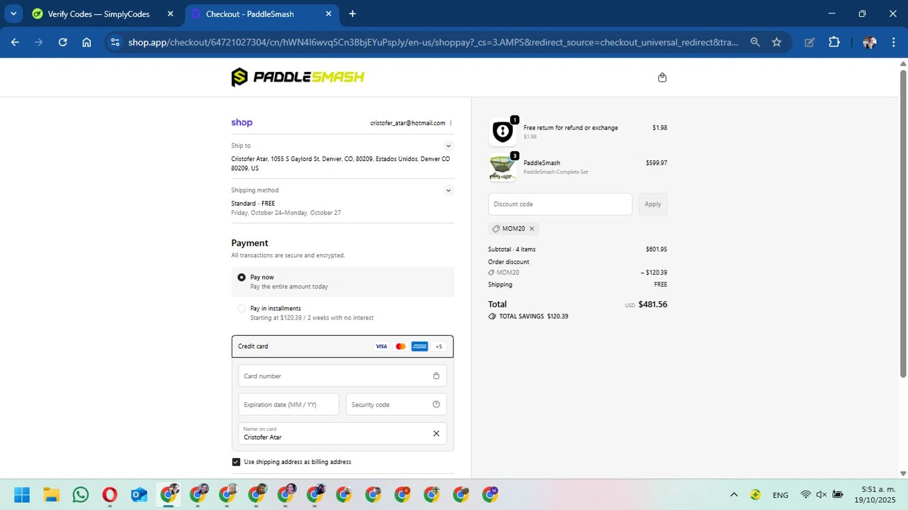The image size is (908, 510).
Task: Click the $481.56 total amount
Action: click(653, 304)
